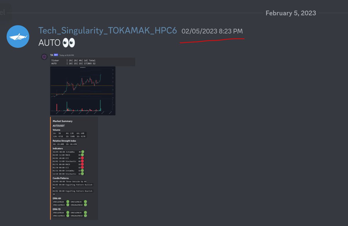348x226 pixels.
Task: Open the AUTO candlestick chart image
Action: coord(83,91)
